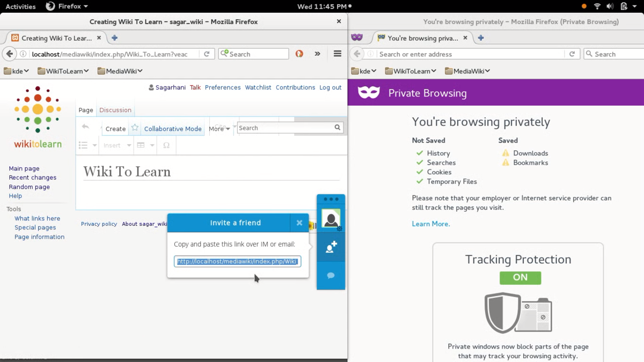Click the add-friend invite icon
The width and height of the screenshot is (644, 362).
(x=331, y=247)
